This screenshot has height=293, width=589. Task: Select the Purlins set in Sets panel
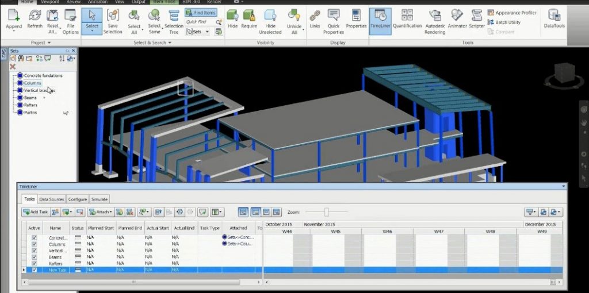click(30, 113)
